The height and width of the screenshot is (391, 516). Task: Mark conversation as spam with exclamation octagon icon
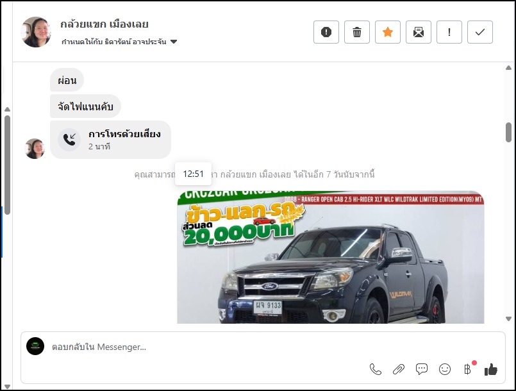tap(326, 32)
